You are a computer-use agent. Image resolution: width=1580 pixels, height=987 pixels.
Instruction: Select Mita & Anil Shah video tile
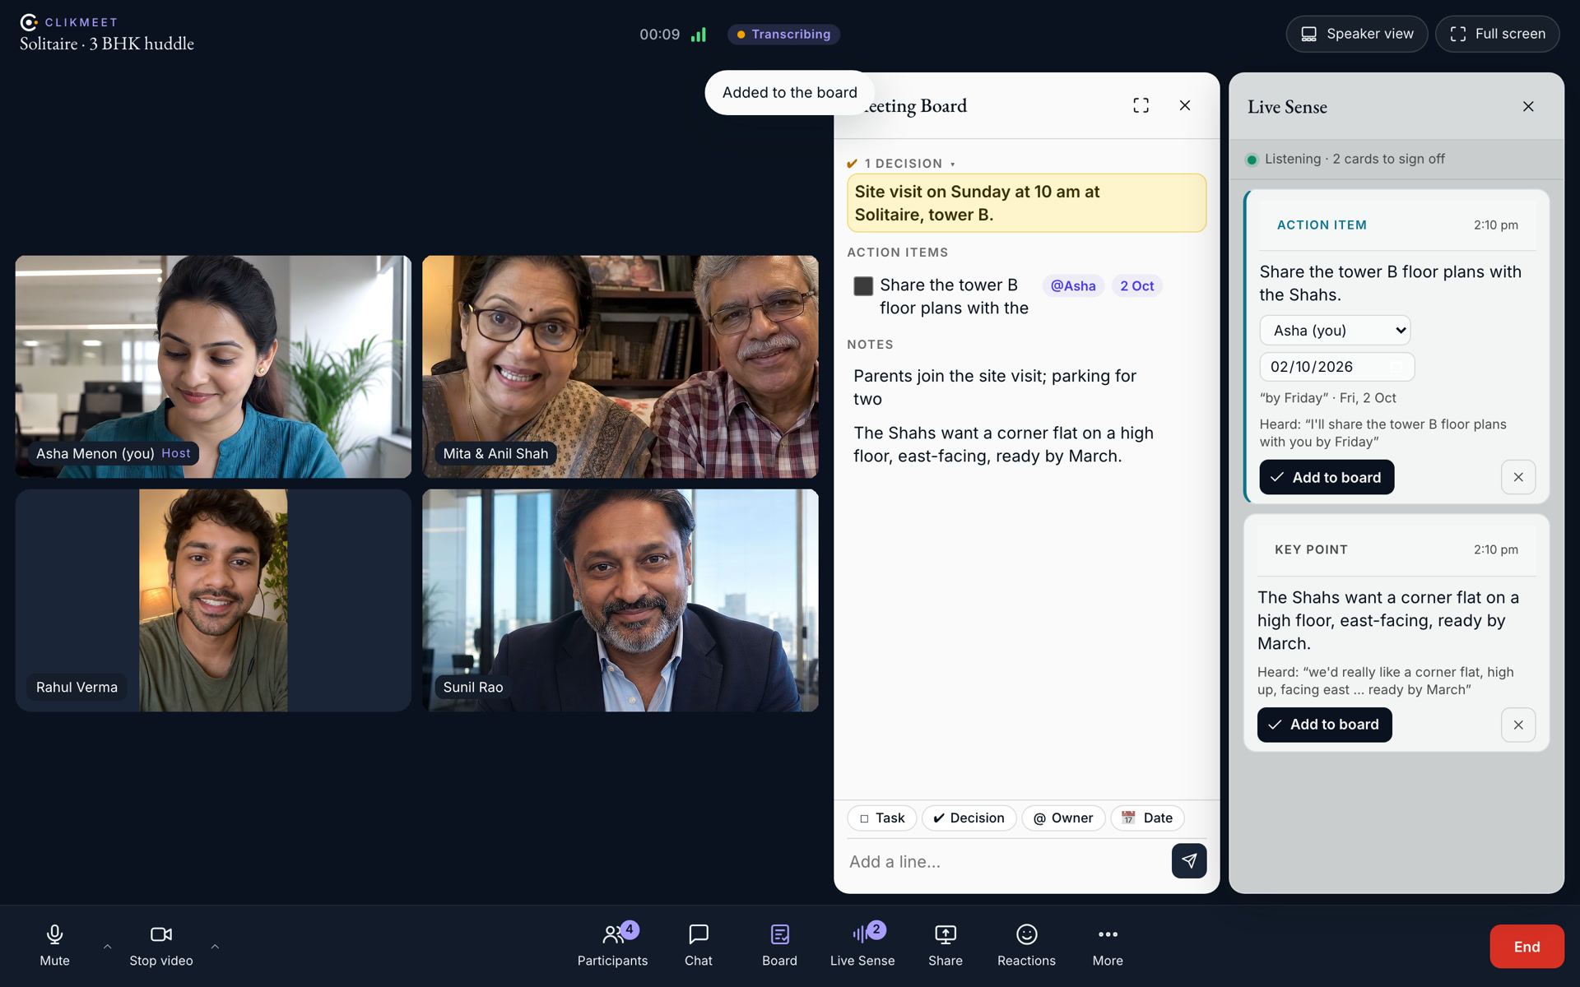click(x=620, y=366)
